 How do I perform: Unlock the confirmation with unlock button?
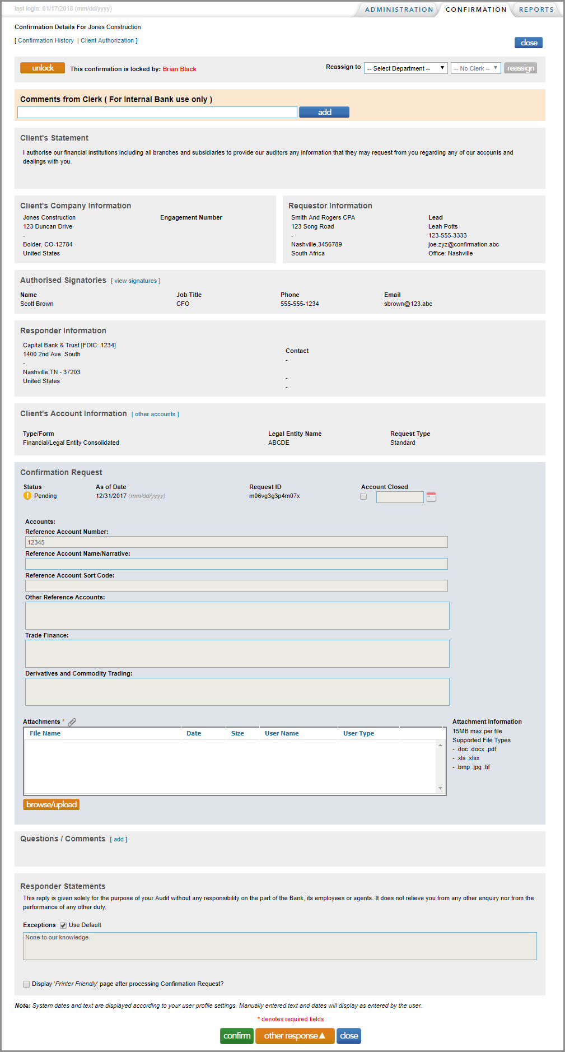pyautogui.click(x=43, y=68)
